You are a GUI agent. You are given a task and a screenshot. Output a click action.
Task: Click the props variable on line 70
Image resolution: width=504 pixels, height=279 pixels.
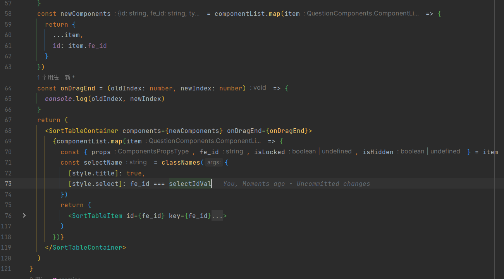click(x=101, y=152)
